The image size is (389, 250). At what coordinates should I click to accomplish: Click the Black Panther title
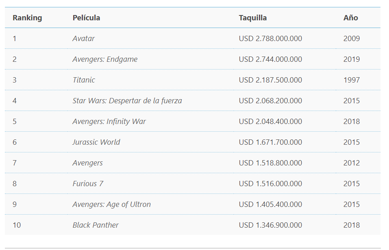[96, 225]
